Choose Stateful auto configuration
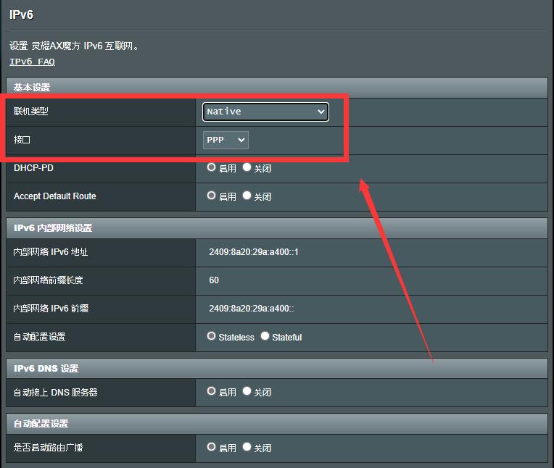The height and width of the screenshot is (468, 554). tap(265, 336)
